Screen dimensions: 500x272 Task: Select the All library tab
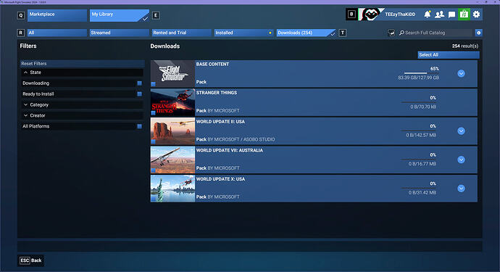(x=57, y=33)
